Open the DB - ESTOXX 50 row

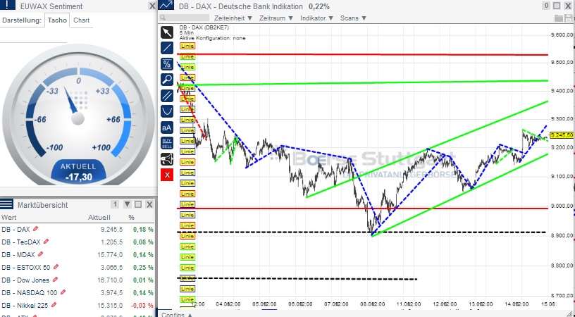(x=78, y=268)
